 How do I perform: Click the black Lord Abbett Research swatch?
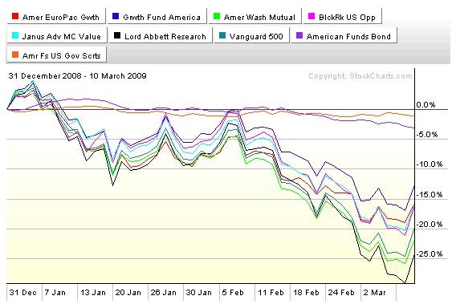(117, 35)
